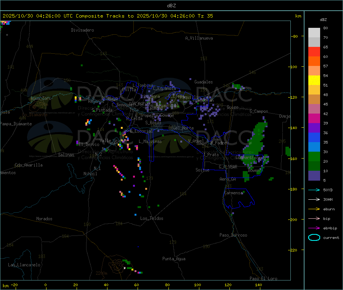Click the Paso_El_Loro map label
Screen dimensions: 343x290
(x=264, y=279)
